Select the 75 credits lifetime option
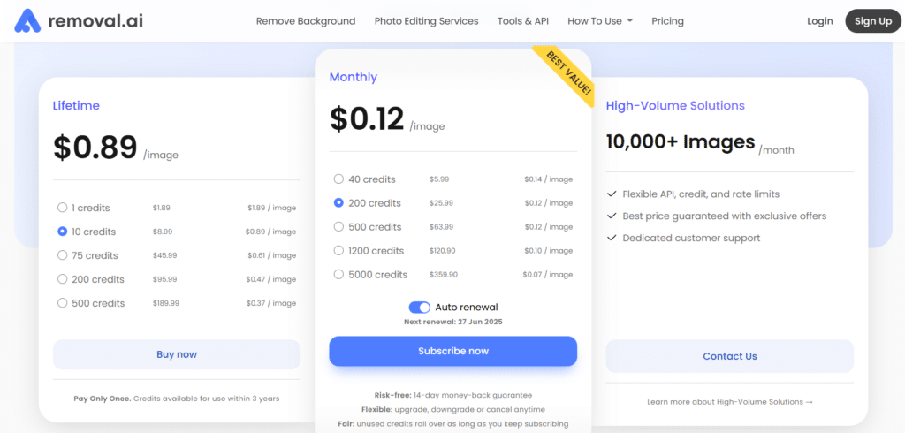The width and height of the screenshot is (905, 433). tap(63, 255)
